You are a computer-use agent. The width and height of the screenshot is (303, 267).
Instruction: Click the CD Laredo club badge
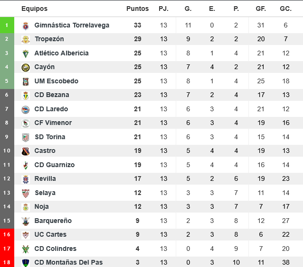(x=26, y=109)
